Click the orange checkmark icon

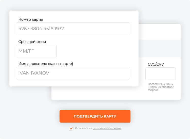(x=71, y=128)
